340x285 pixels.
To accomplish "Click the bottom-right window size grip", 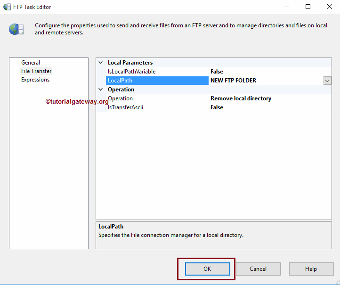I will tap(337, 282).
